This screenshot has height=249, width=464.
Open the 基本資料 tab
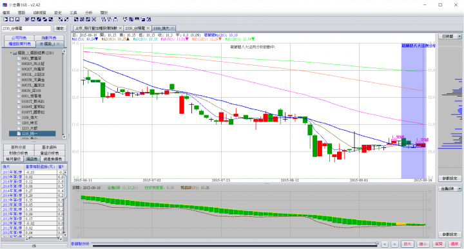[x=49, y=147]
